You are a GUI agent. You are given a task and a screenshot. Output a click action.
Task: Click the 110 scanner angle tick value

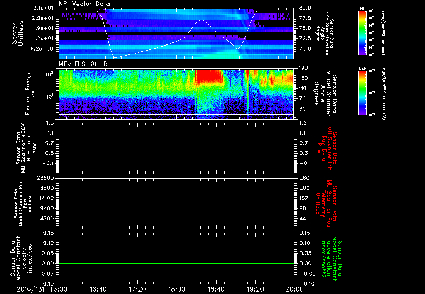click(x=303, y=88)
